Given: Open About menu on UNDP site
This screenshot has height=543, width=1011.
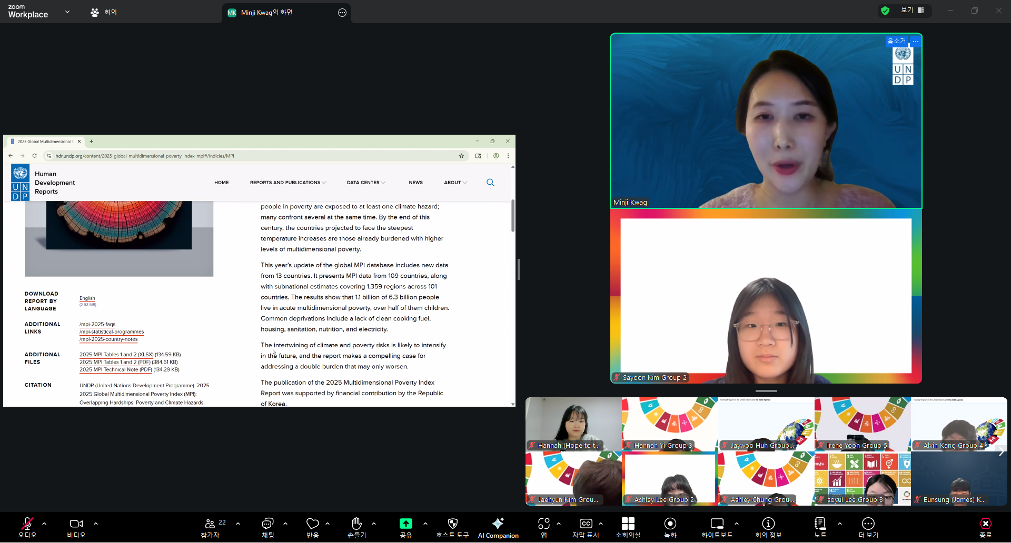Looking at the screenshot, I should click(455, 183).
